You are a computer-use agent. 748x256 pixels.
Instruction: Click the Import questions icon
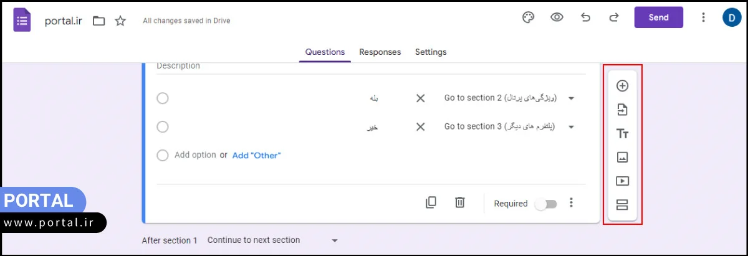click(x=622, y=110)
